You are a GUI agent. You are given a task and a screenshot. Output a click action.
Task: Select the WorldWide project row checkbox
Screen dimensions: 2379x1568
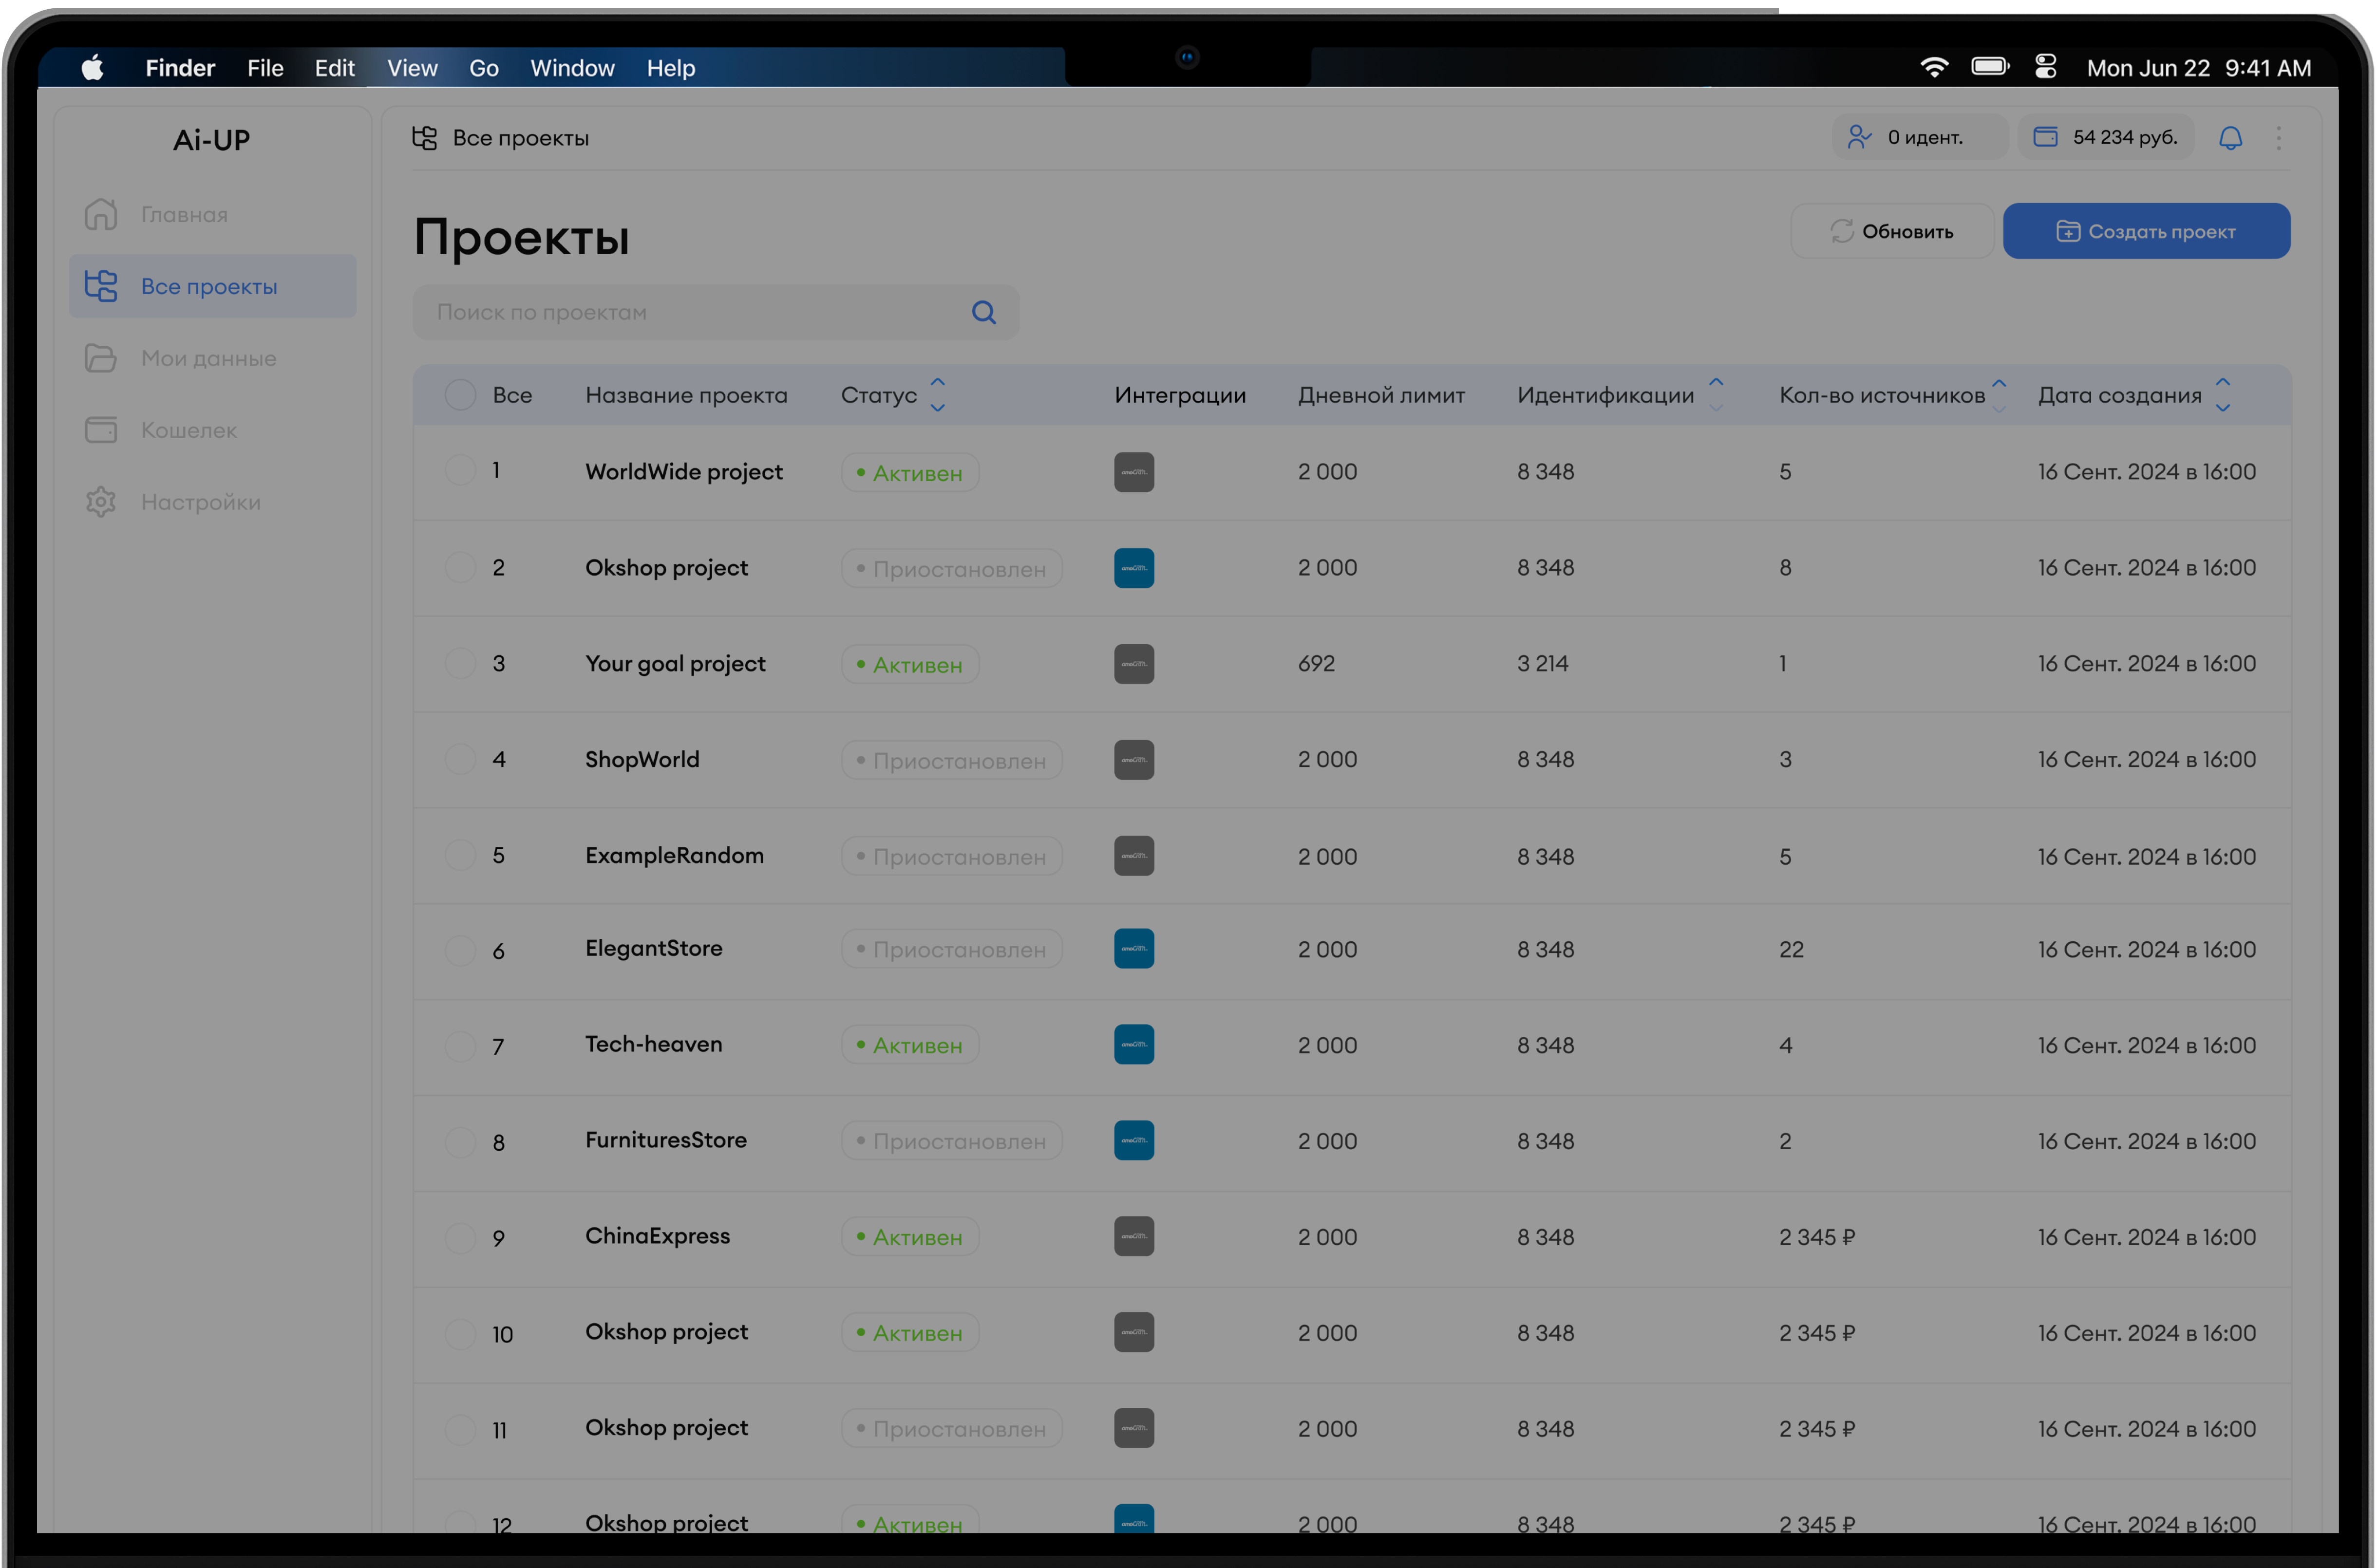[x=460, y=470]
